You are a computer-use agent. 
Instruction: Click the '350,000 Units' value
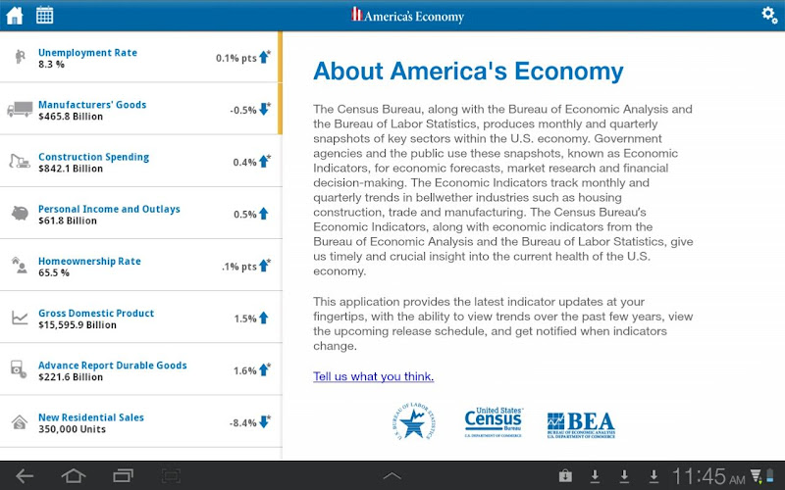[x=72, y=429]
